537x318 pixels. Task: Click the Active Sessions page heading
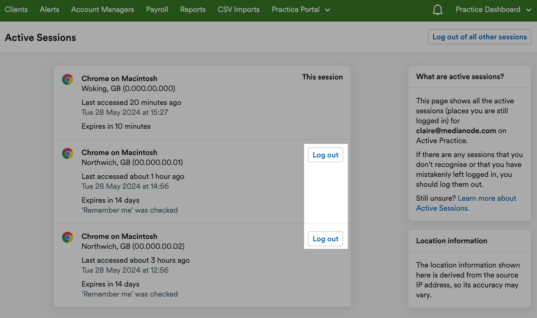click(40, 37)
